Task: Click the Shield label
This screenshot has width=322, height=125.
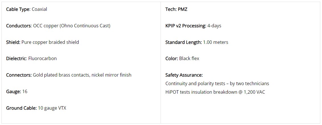Action: (x=13, y=42)
